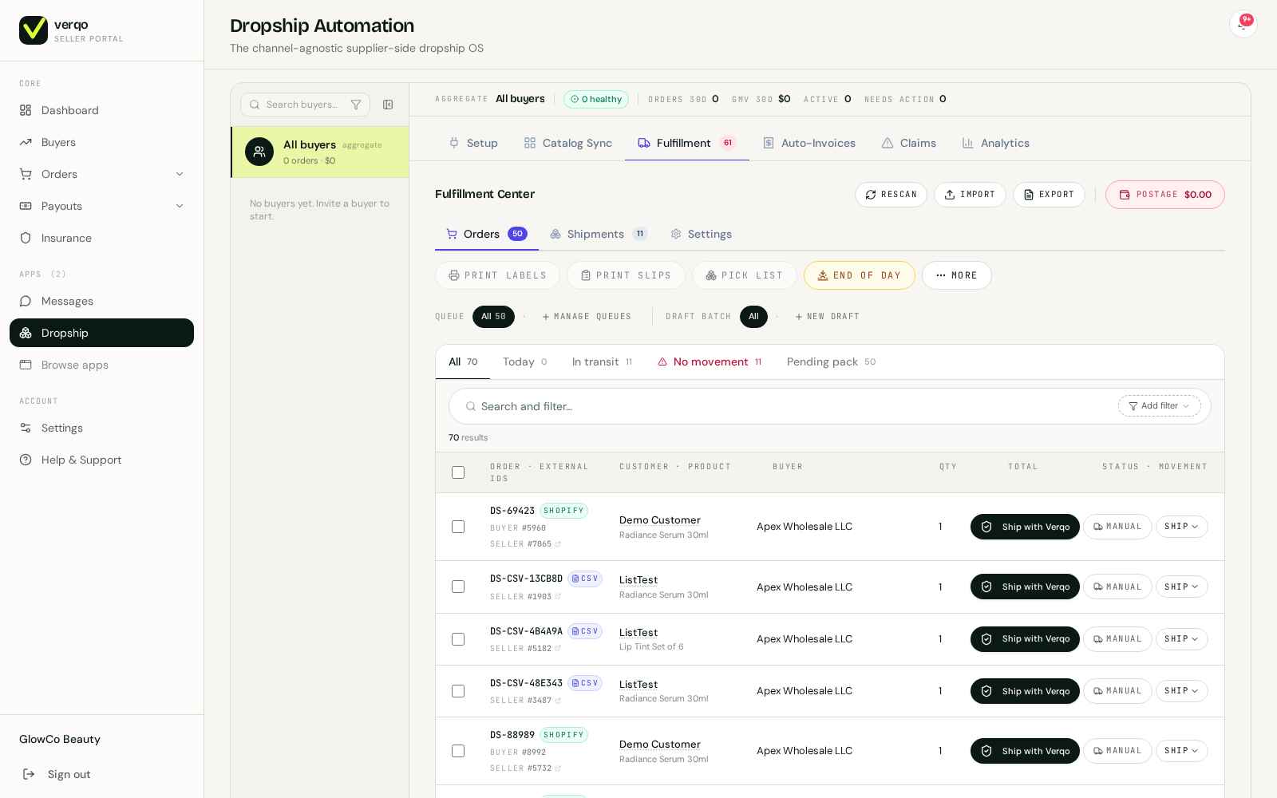Check the box for order DS-88989
Screen dimensions: 1277x798
point(458,751)
